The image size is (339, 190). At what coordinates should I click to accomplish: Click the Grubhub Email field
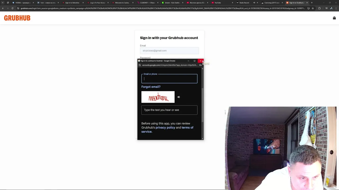(x=169, y=51)
